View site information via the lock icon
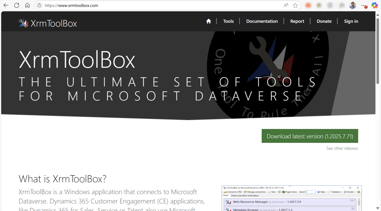This screenshot has height=211, width=381. [x=39, y=5]
